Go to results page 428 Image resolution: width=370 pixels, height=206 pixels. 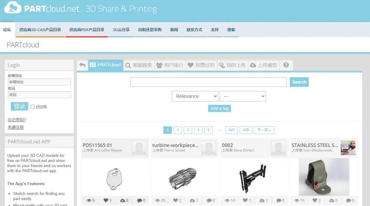point(246,130)
